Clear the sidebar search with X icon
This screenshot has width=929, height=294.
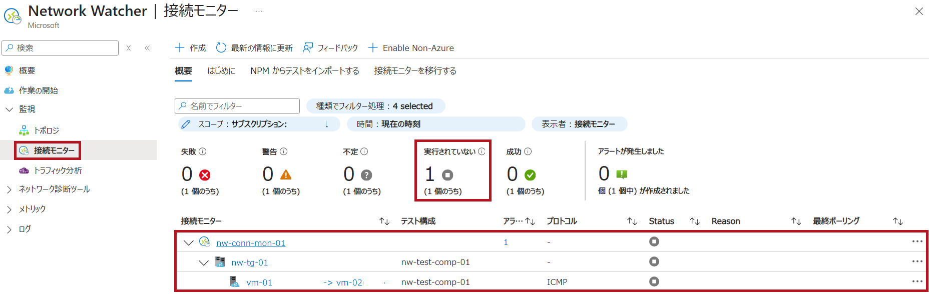129,48
